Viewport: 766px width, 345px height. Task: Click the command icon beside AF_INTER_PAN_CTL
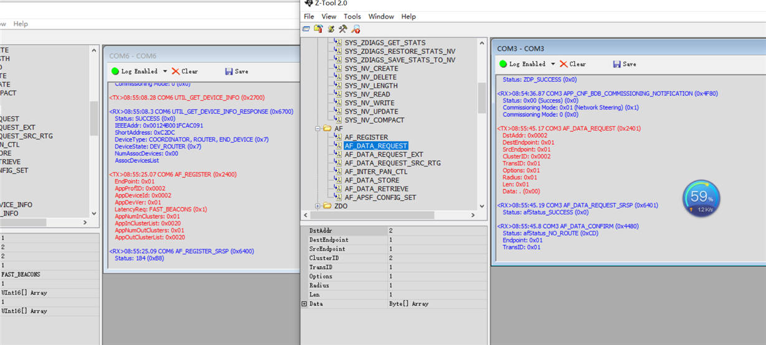338,171
